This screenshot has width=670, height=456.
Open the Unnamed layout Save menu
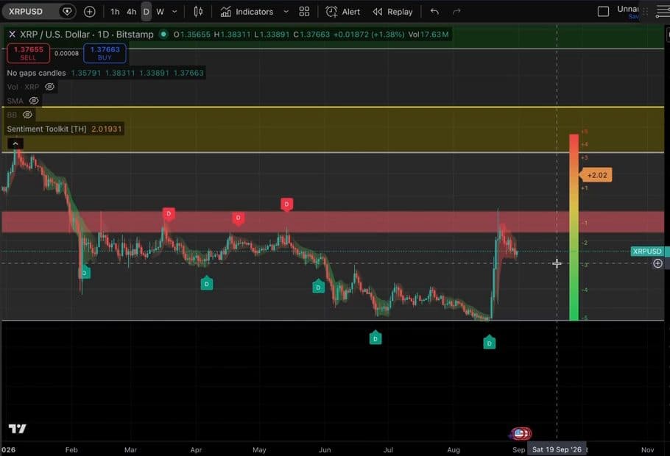coord(628,12)
